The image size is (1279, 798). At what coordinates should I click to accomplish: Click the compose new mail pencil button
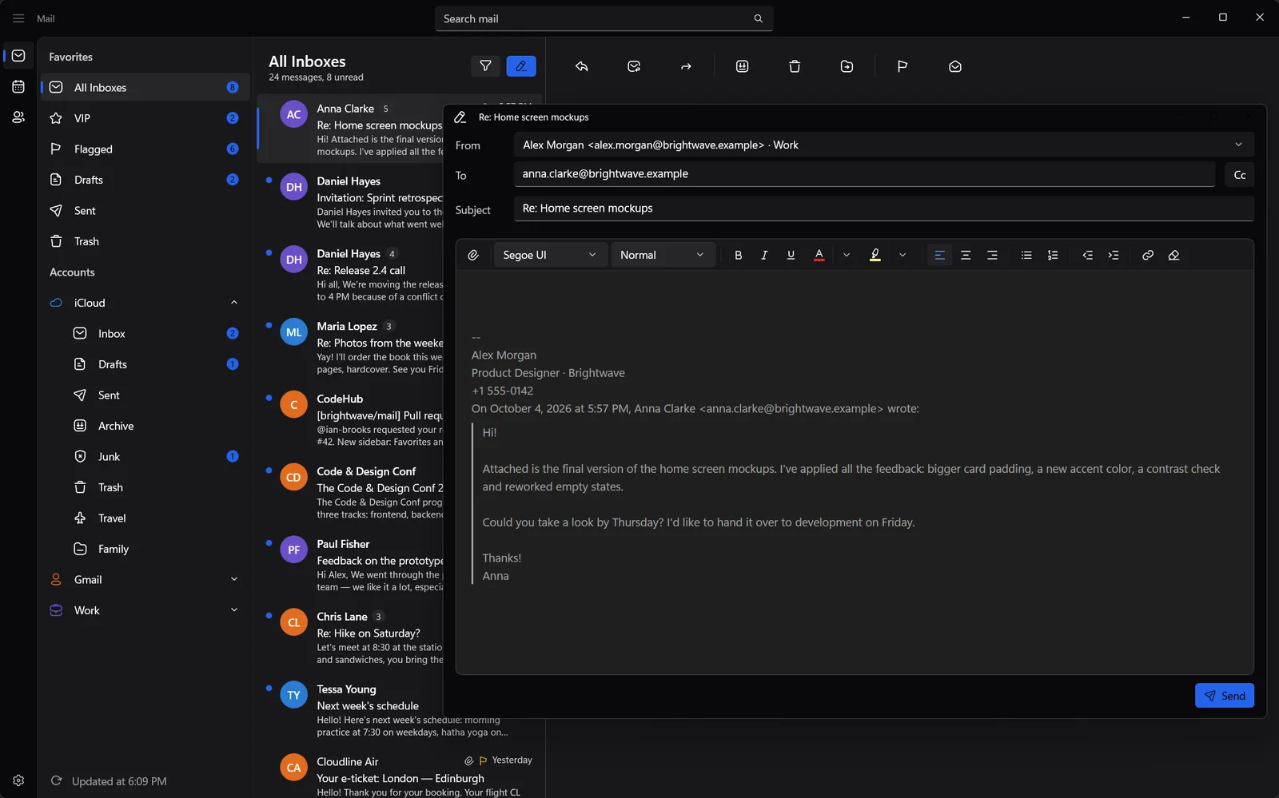[x=521, y=66]
